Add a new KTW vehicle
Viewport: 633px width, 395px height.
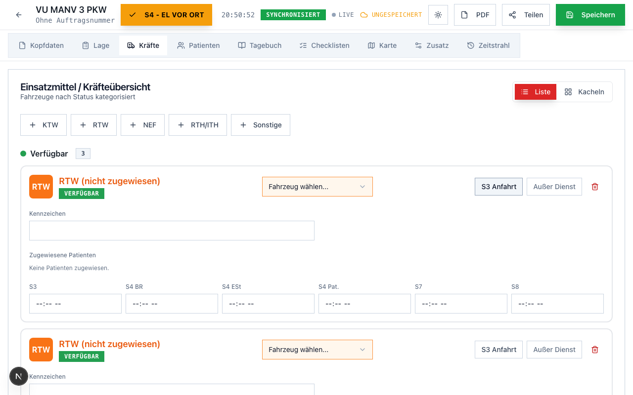[x=44, y=125]
